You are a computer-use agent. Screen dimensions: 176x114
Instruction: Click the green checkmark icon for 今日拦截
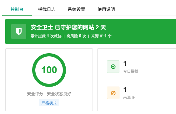click(113, 67)
